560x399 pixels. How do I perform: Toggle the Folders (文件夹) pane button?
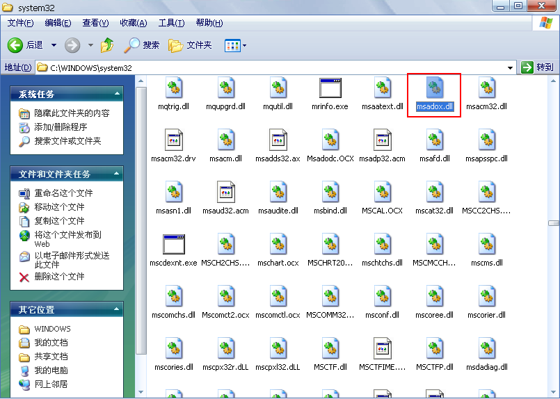click(x=190, y=45)
